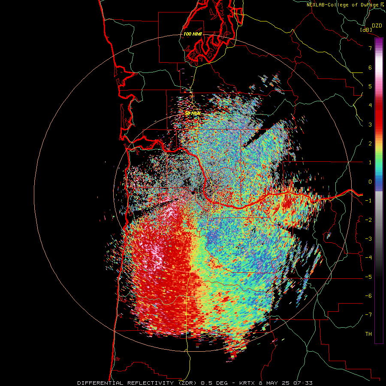Click the "DIFFERENTIAL REFLECTIVITY (ZDR)" caption text
Viewport: 386px width, 386px height.
click(x=137, y=383)
